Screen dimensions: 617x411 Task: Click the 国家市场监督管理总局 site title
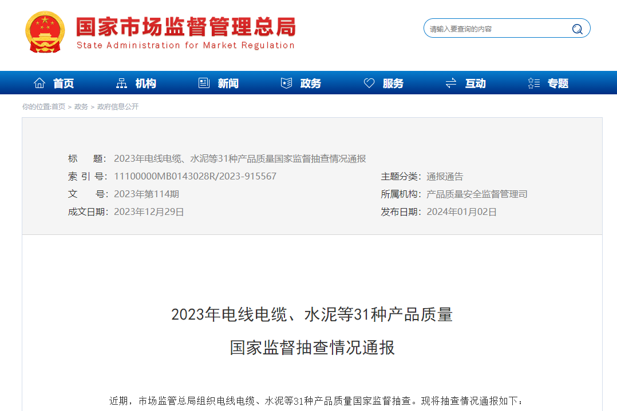[x=185, y=27]
